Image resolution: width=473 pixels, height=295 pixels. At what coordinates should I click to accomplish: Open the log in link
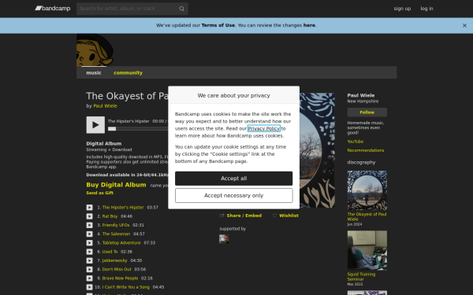coord(426,9)
